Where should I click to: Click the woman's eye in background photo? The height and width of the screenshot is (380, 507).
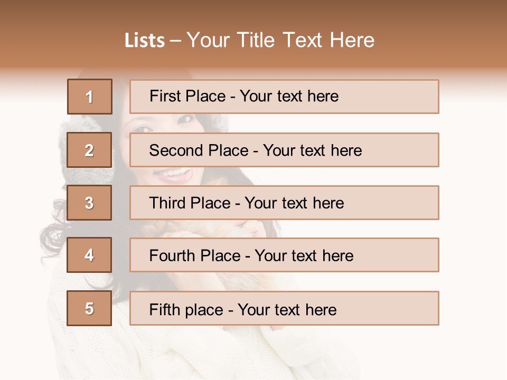pos(140,129)
